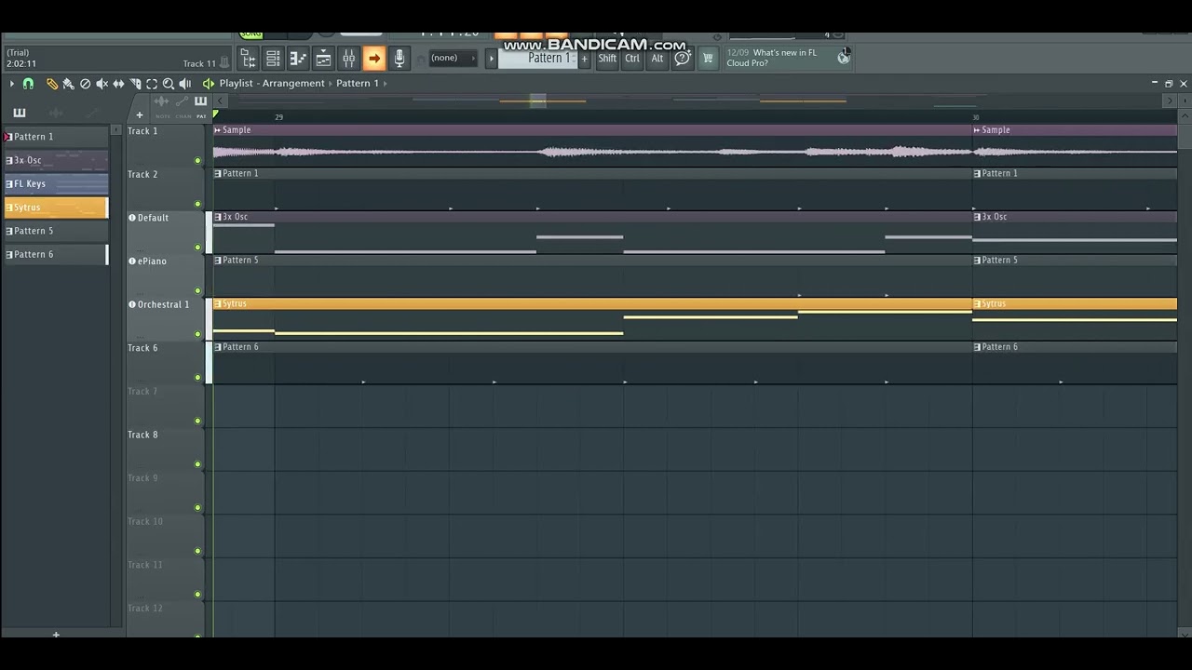Image resolution: width=1192 pixels, height=670 pixels.
Task: Click the plus icon at bottom of picker panel
Action: 56,635
